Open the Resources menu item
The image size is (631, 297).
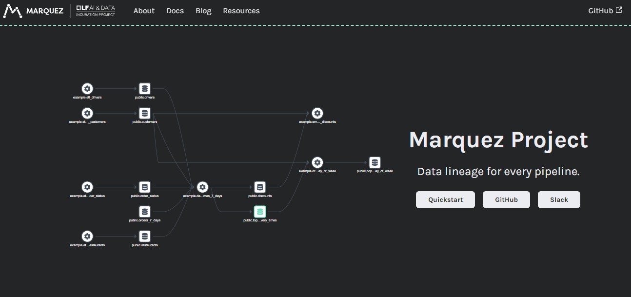tap(241, 11)
